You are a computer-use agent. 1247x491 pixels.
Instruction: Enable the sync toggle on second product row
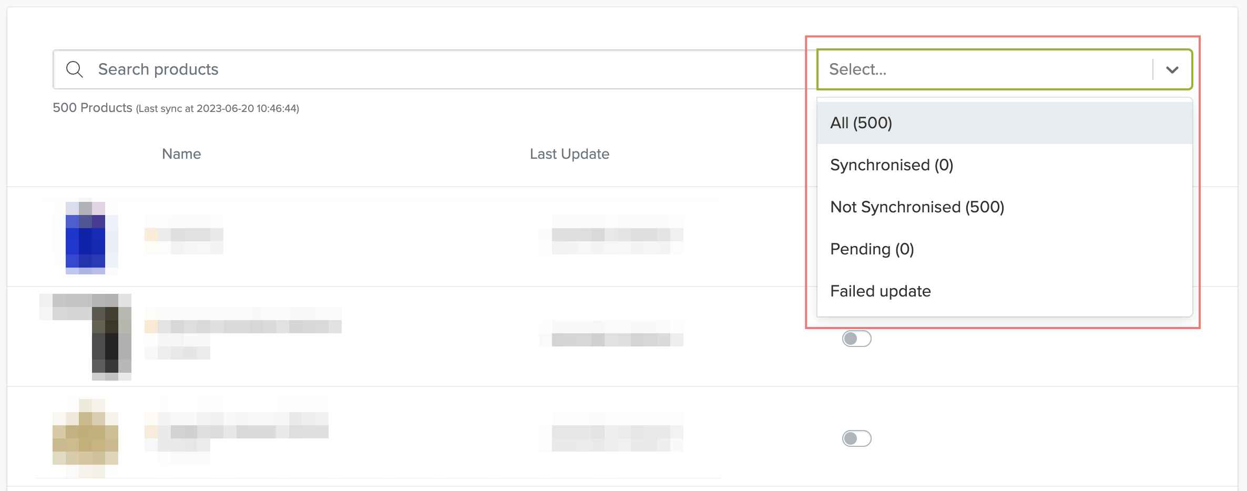[856, 339]
